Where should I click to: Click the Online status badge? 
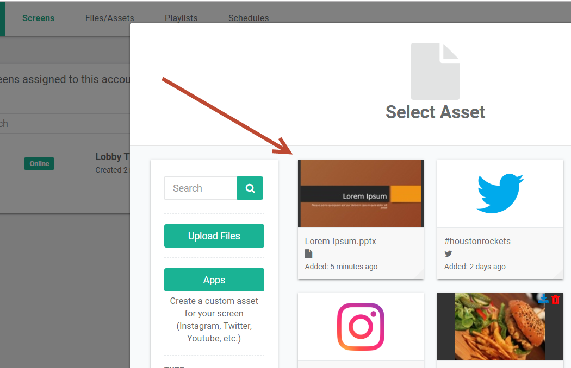[x=39, y=163]
